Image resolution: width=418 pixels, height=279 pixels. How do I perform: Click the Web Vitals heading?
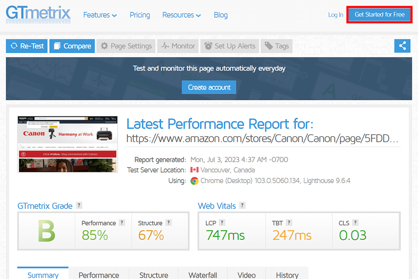point(217,206)
